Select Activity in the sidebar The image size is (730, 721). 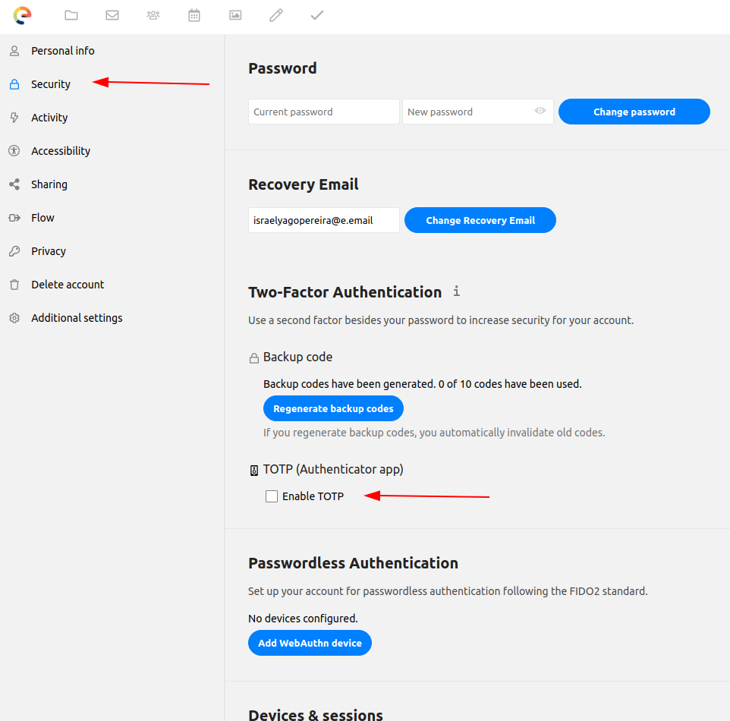49,118
